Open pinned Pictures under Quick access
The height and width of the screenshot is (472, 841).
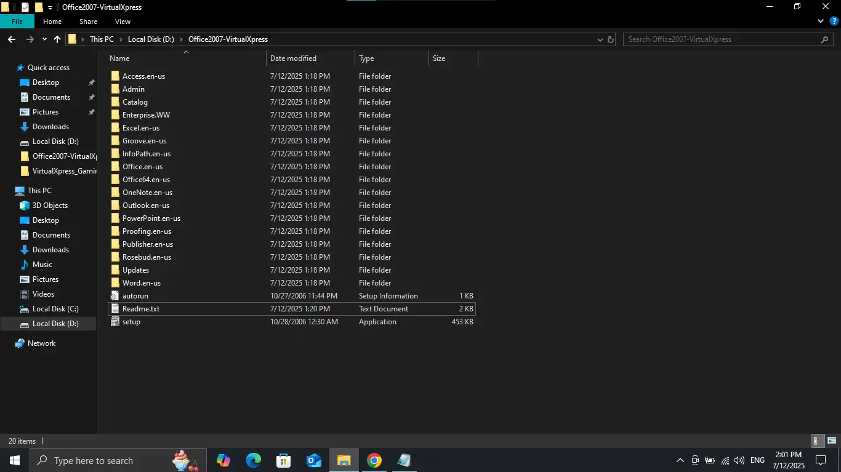pos(46,112)
